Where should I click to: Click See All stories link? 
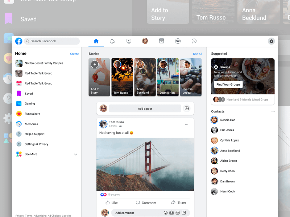click(x=197, y=54)
